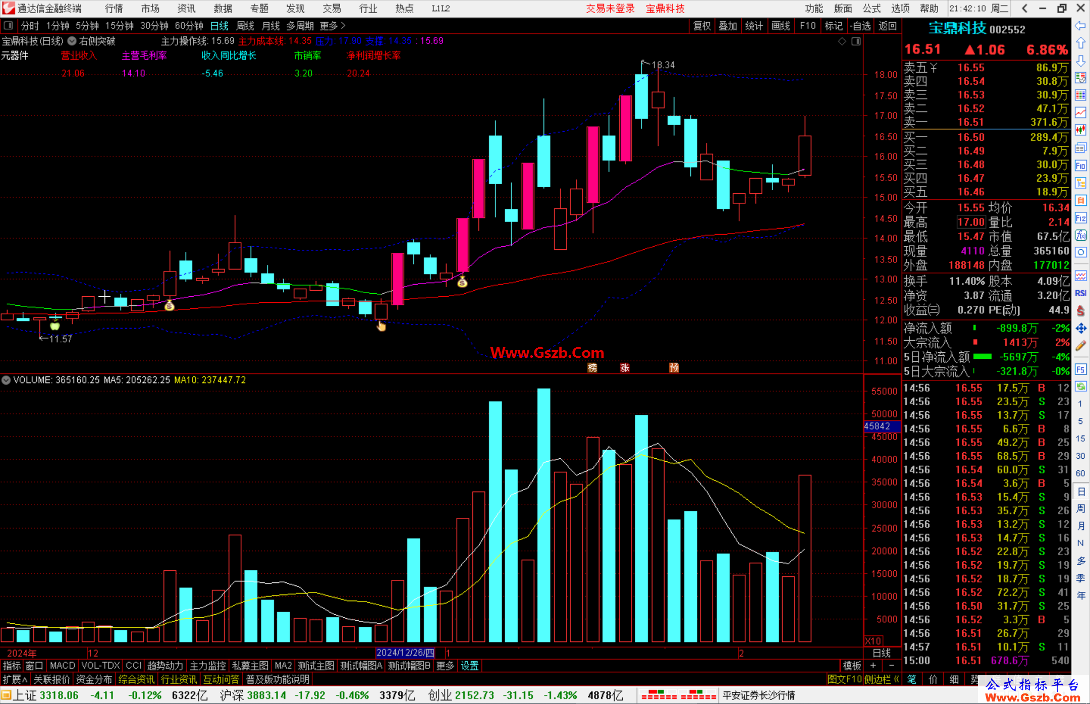1090x704 pixels.
Task: Open the 资讯 menu
Action: click(x=186, y=9)
